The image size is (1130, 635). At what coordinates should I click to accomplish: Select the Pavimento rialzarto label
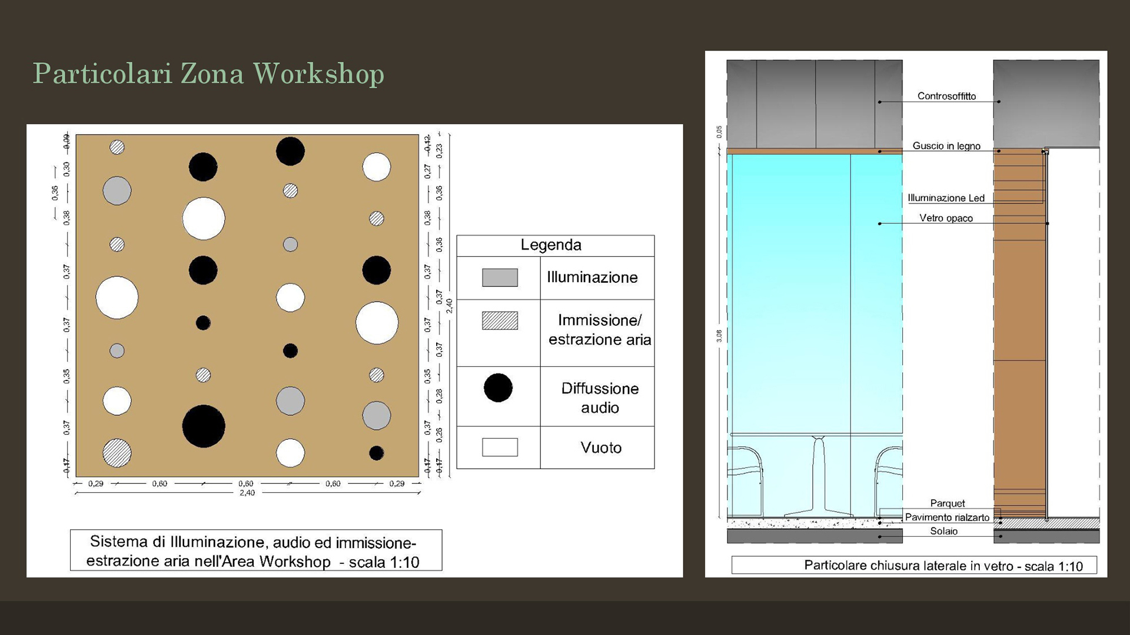[947, 517]
